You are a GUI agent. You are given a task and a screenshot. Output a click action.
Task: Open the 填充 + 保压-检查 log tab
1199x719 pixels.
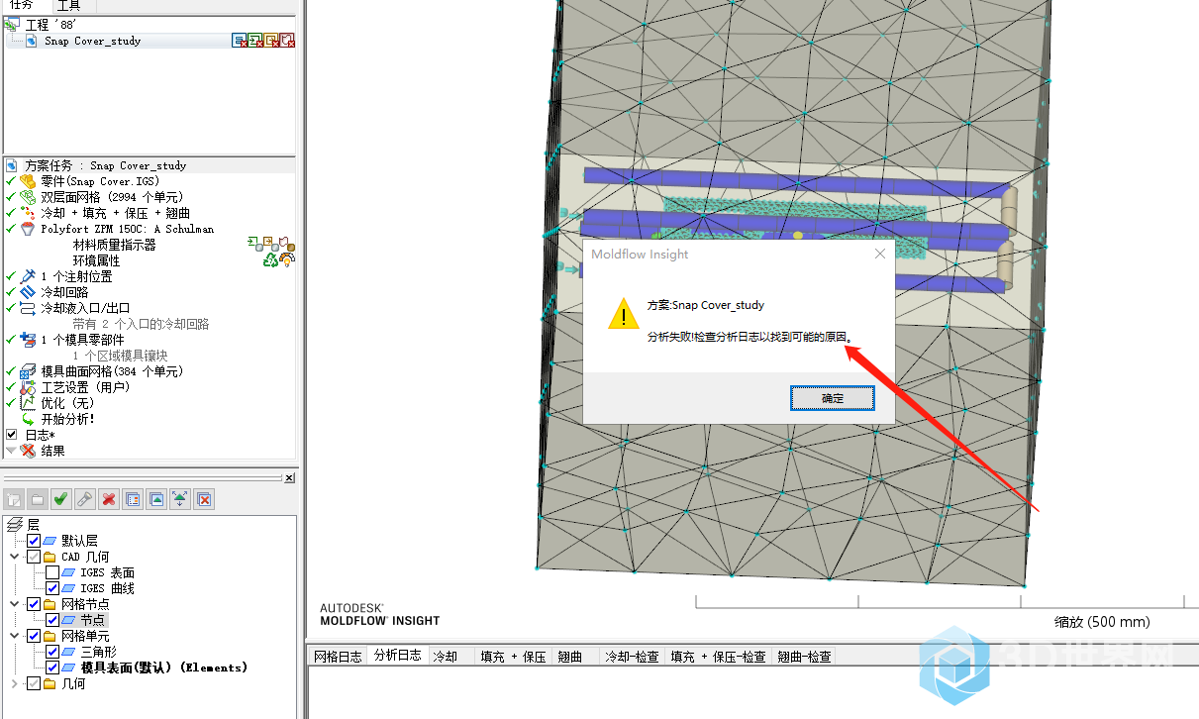[x=718, y=656]
